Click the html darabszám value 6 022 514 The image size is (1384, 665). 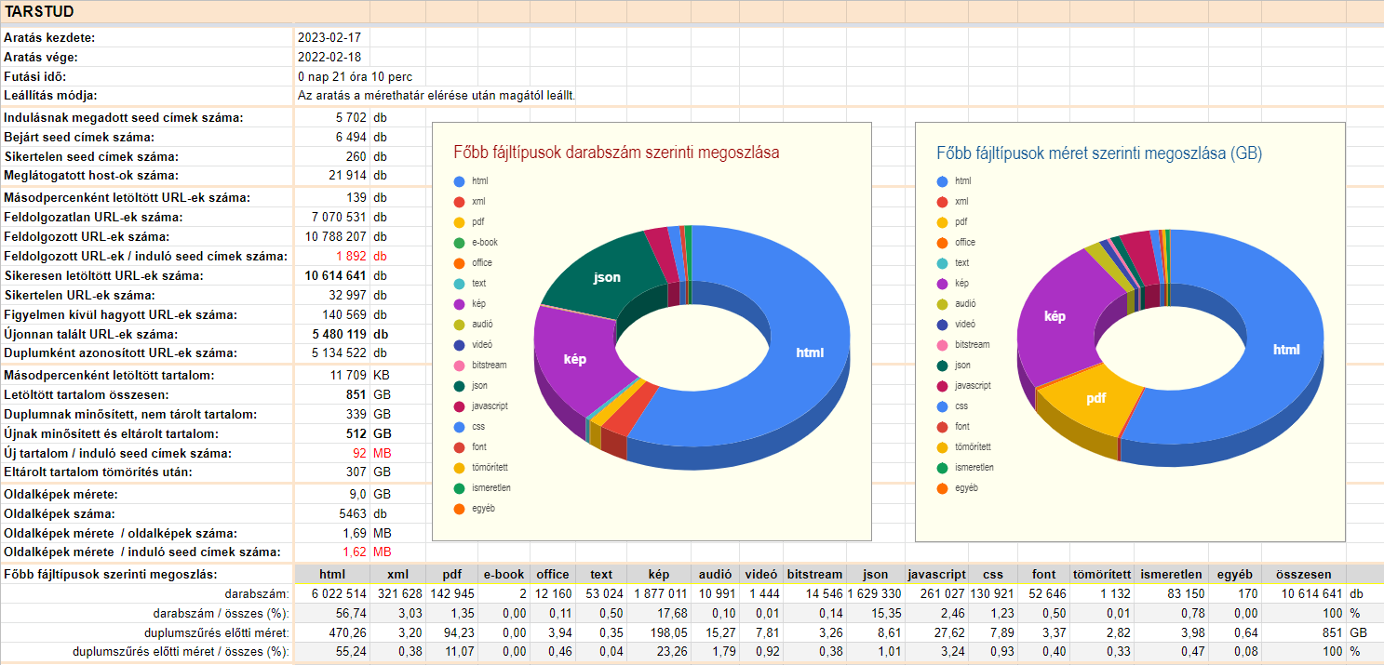332,594
